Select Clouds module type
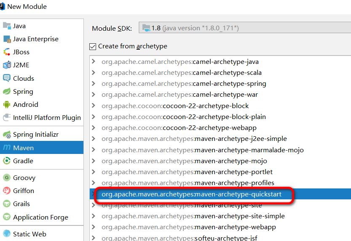This screenshot has width=351, height=241. point(42,78)
